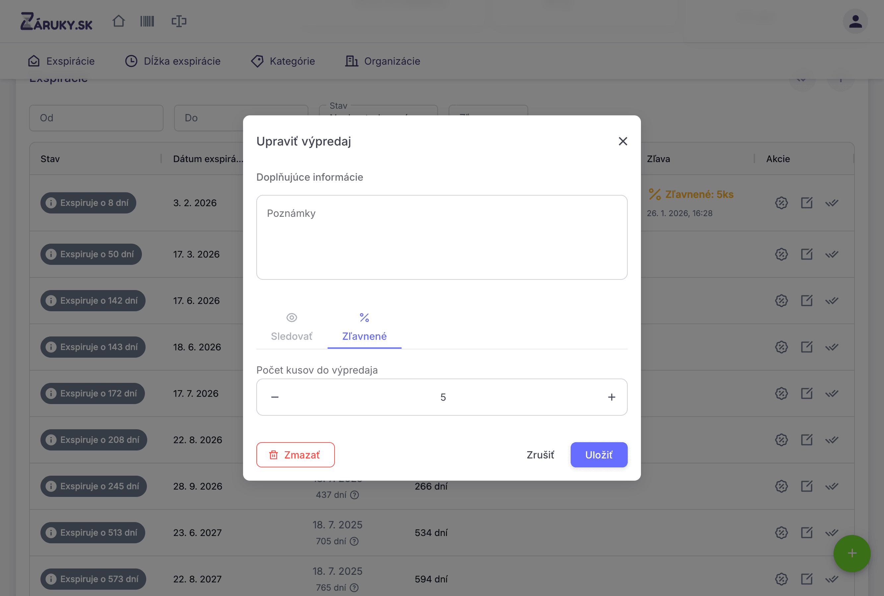
Task: Open the user profile avatar
Action: [855, 21]
